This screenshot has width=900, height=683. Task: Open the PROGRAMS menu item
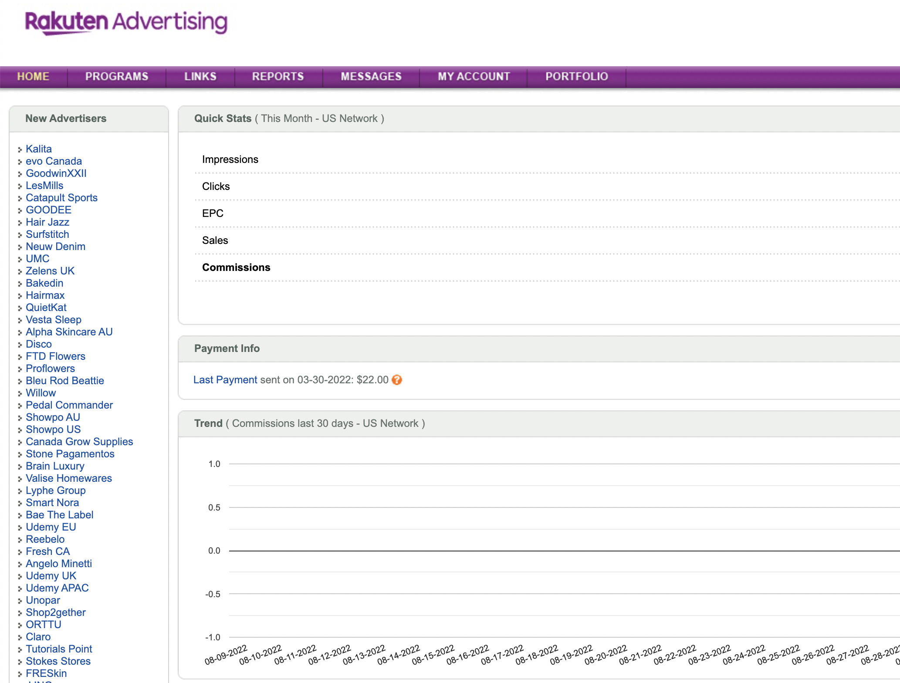point(117,75)
